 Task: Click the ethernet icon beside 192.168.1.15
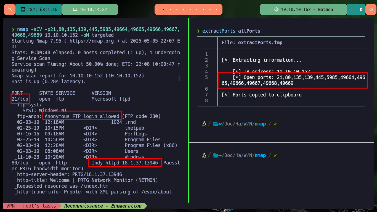point(23,9)
